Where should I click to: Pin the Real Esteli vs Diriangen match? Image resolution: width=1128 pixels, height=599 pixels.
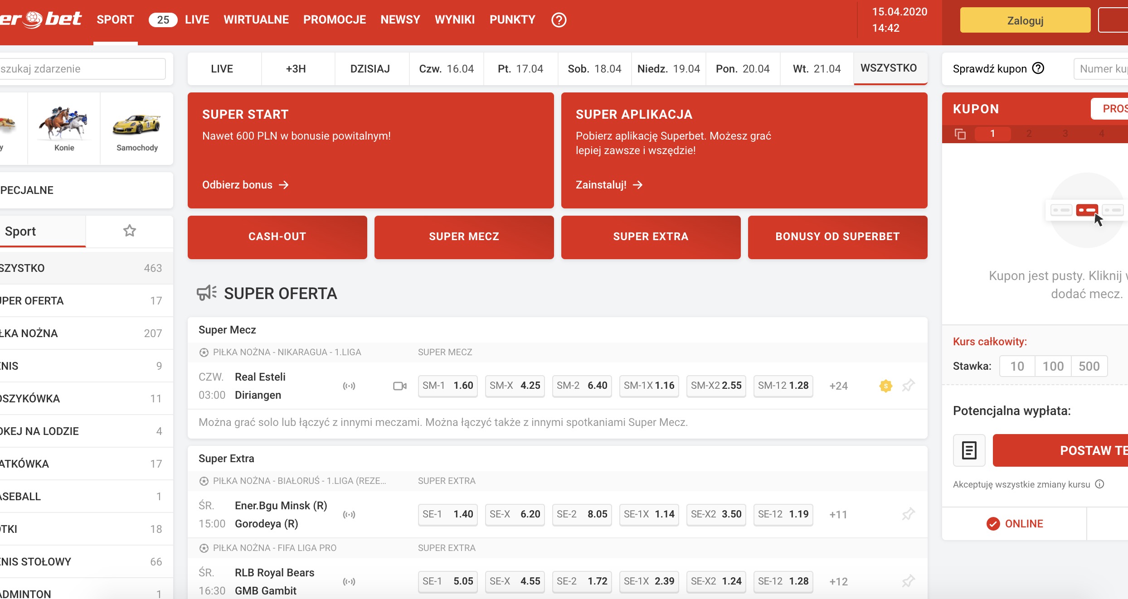pyautogui.click(x=908, y=386)
